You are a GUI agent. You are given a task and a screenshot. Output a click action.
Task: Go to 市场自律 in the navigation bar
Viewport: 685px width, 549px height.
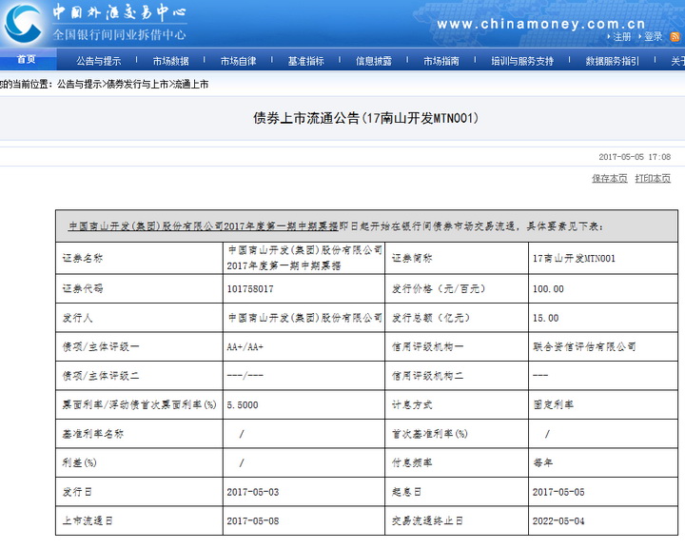238,61
